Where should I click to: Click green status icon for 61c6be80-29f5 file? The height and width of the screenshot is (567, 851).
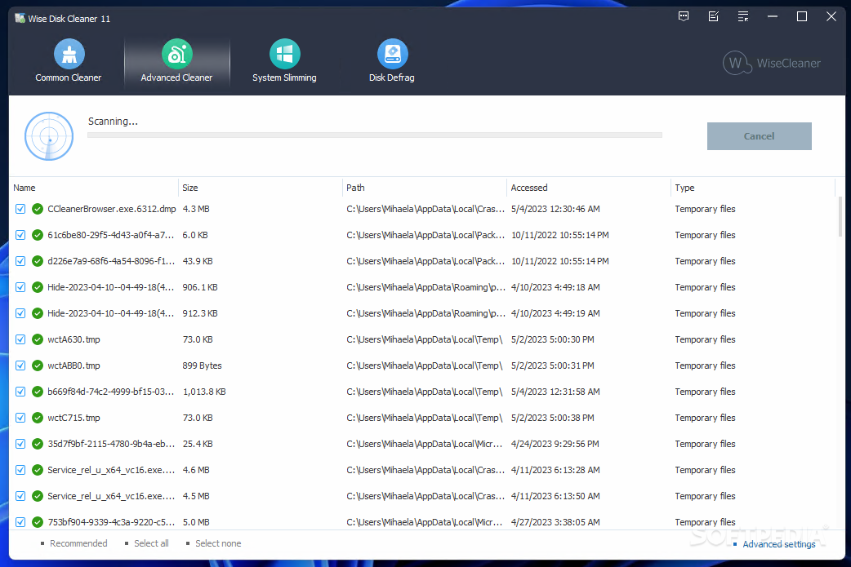38,235
